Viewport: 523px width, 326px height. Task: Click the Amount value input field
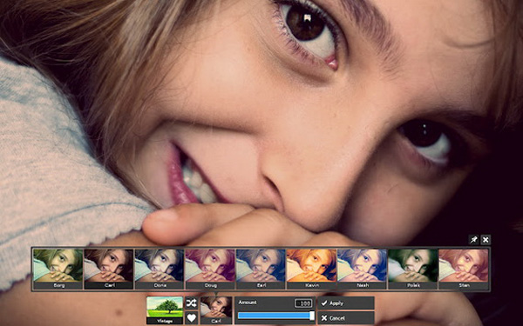(x=303, y=303)
